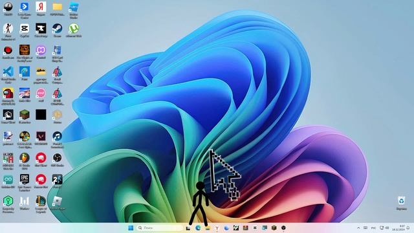Open Microsoft Edge from the taskbar
The image size is (414, 233).
(198, 228)
